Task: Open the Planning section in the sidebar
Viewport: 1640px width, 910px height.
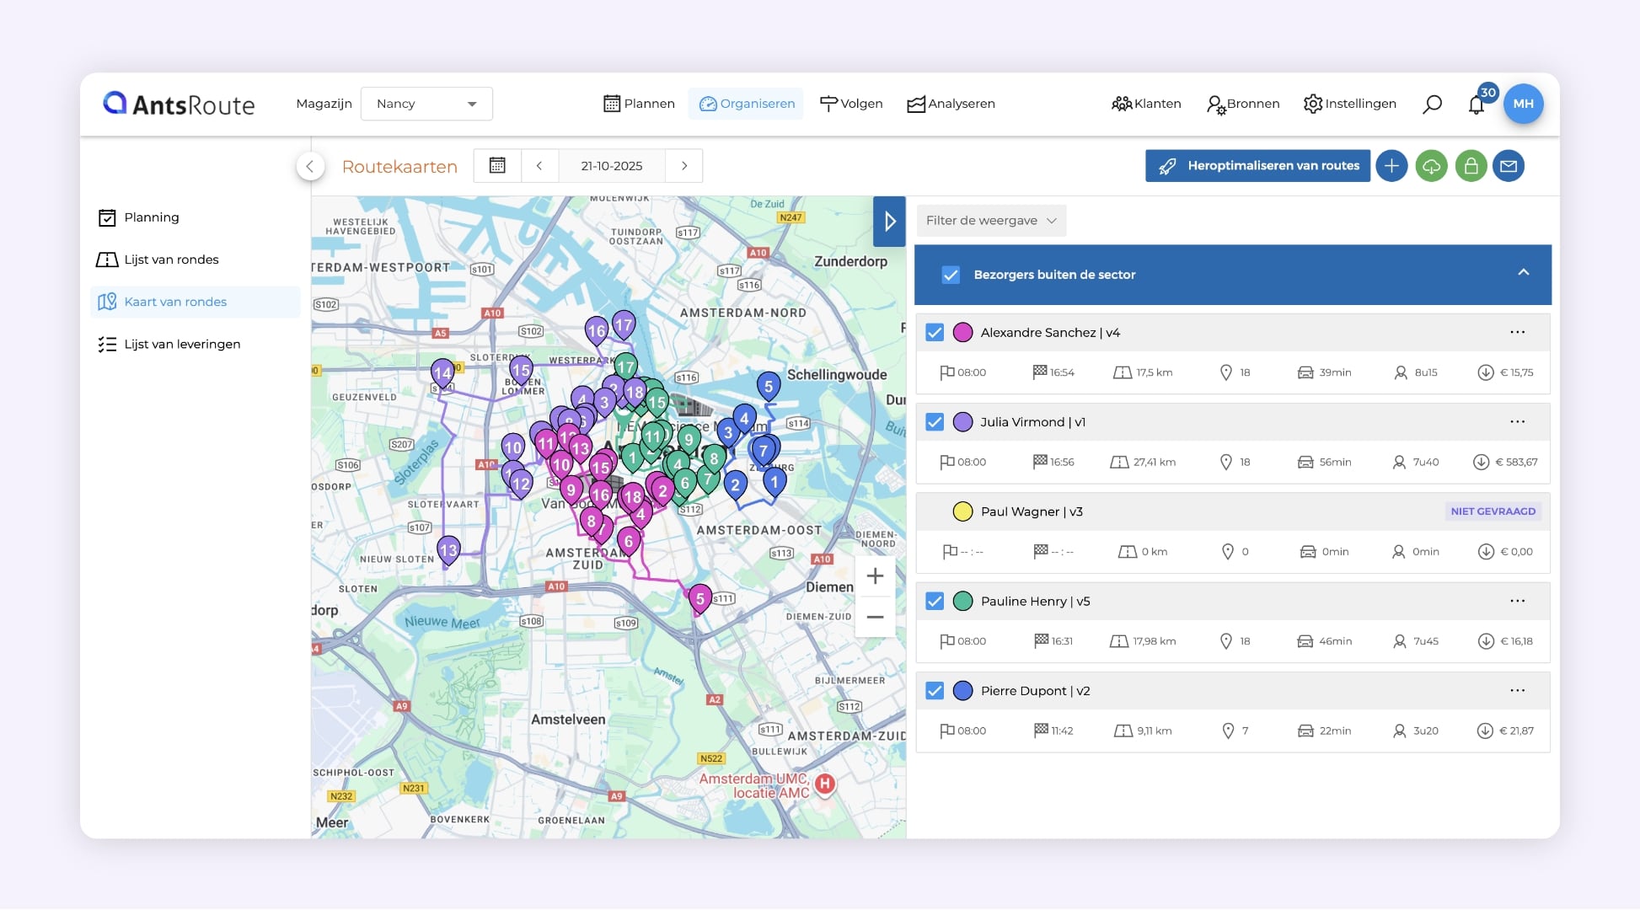Action: click(x=108, y=217)
